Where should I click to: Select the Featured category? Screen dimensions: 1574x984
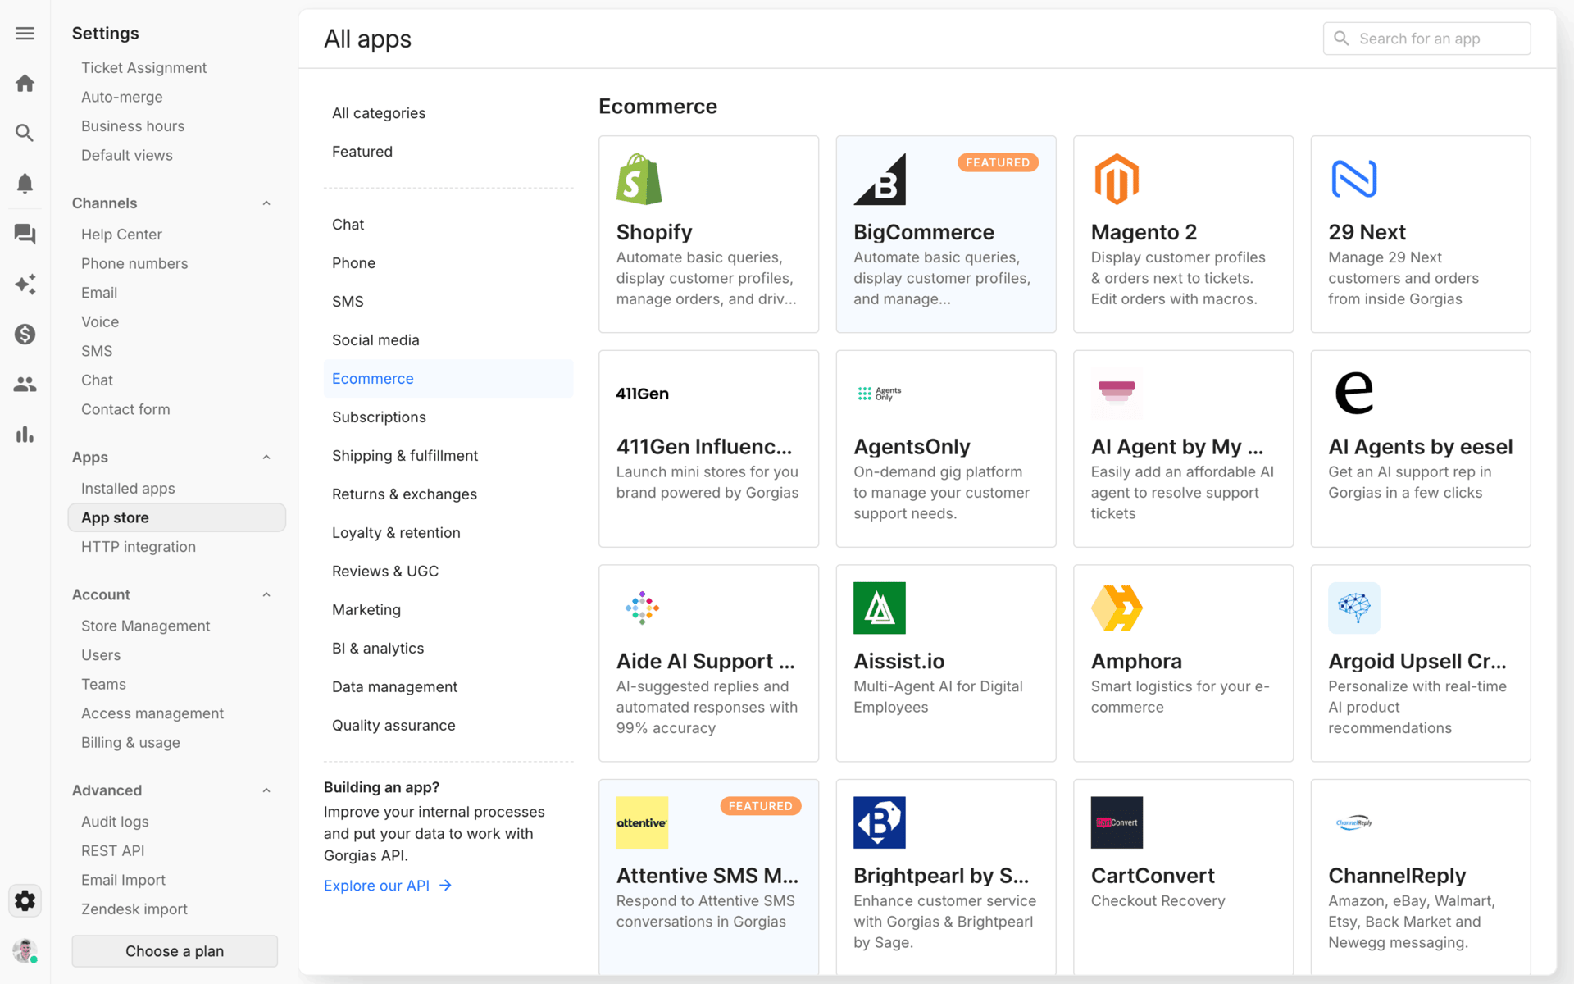pos(448,152)
